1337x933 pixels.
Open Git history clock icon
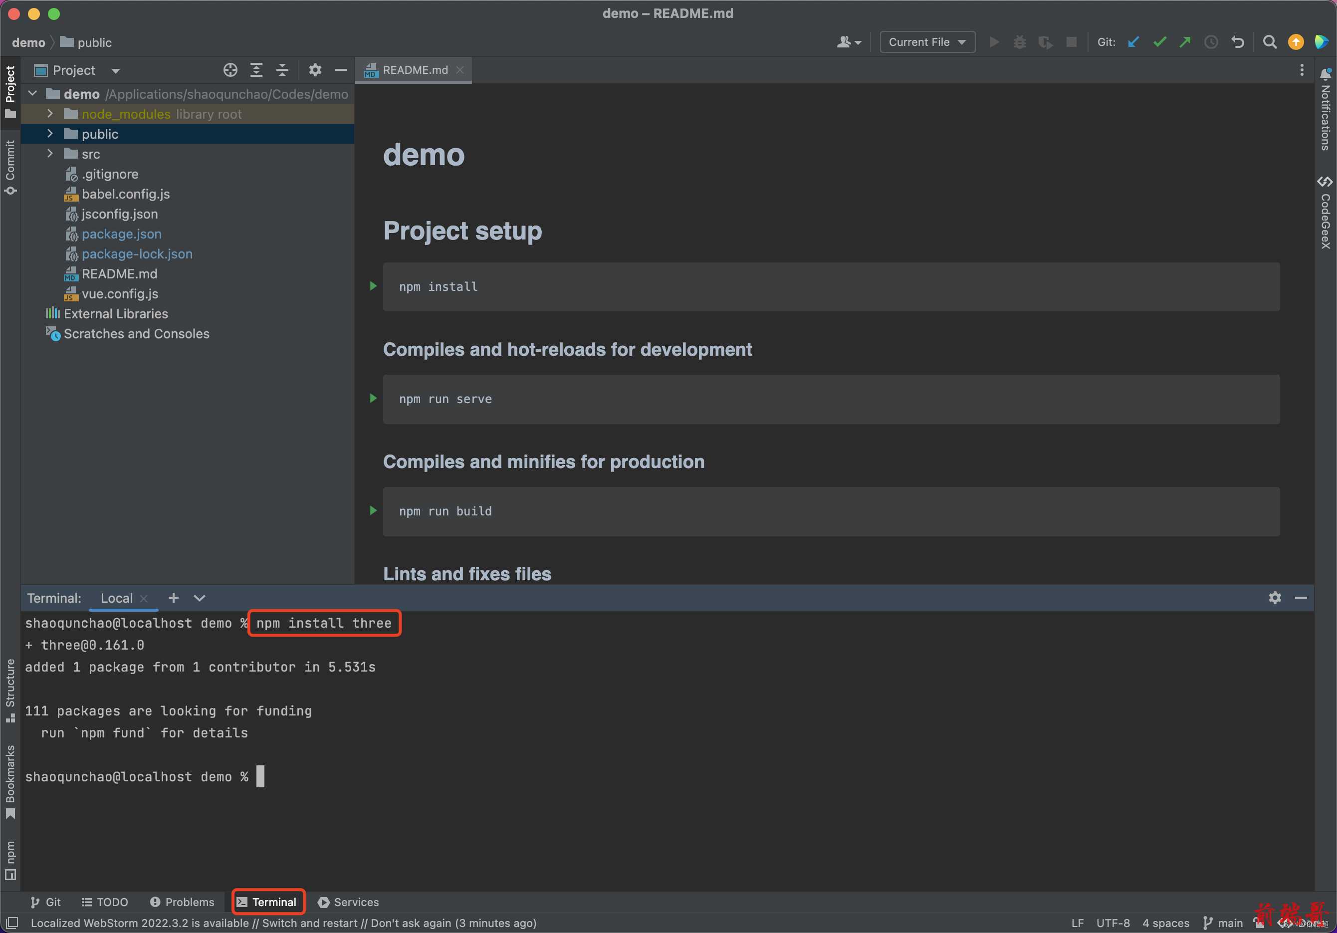pos(1211,42)
